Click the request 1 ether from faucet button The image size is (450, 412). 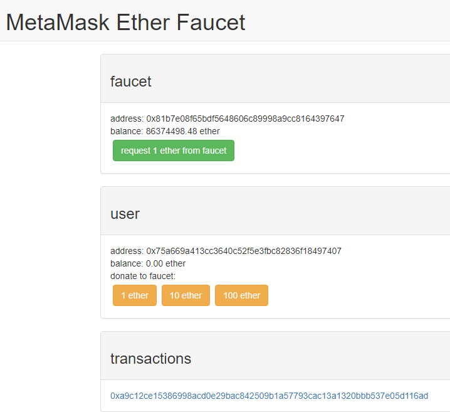(174, 151)
